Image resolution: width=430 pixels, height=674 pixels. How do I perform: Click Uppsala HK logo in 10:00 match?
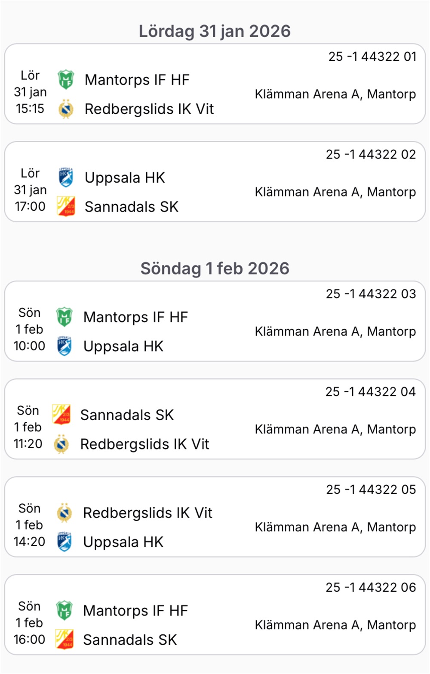64,346
